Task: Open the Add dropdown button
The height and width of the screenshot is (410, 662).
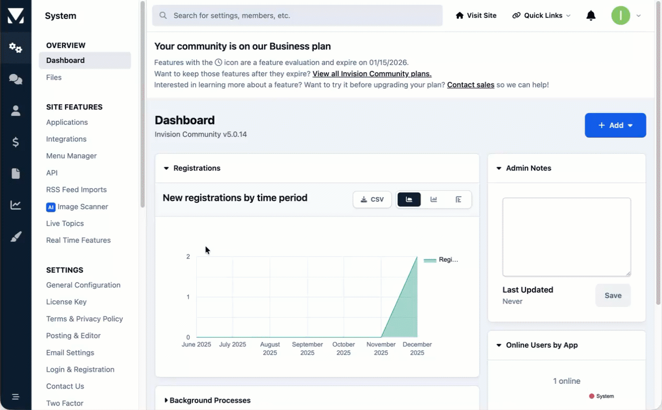Action: [x=615, y=125]
